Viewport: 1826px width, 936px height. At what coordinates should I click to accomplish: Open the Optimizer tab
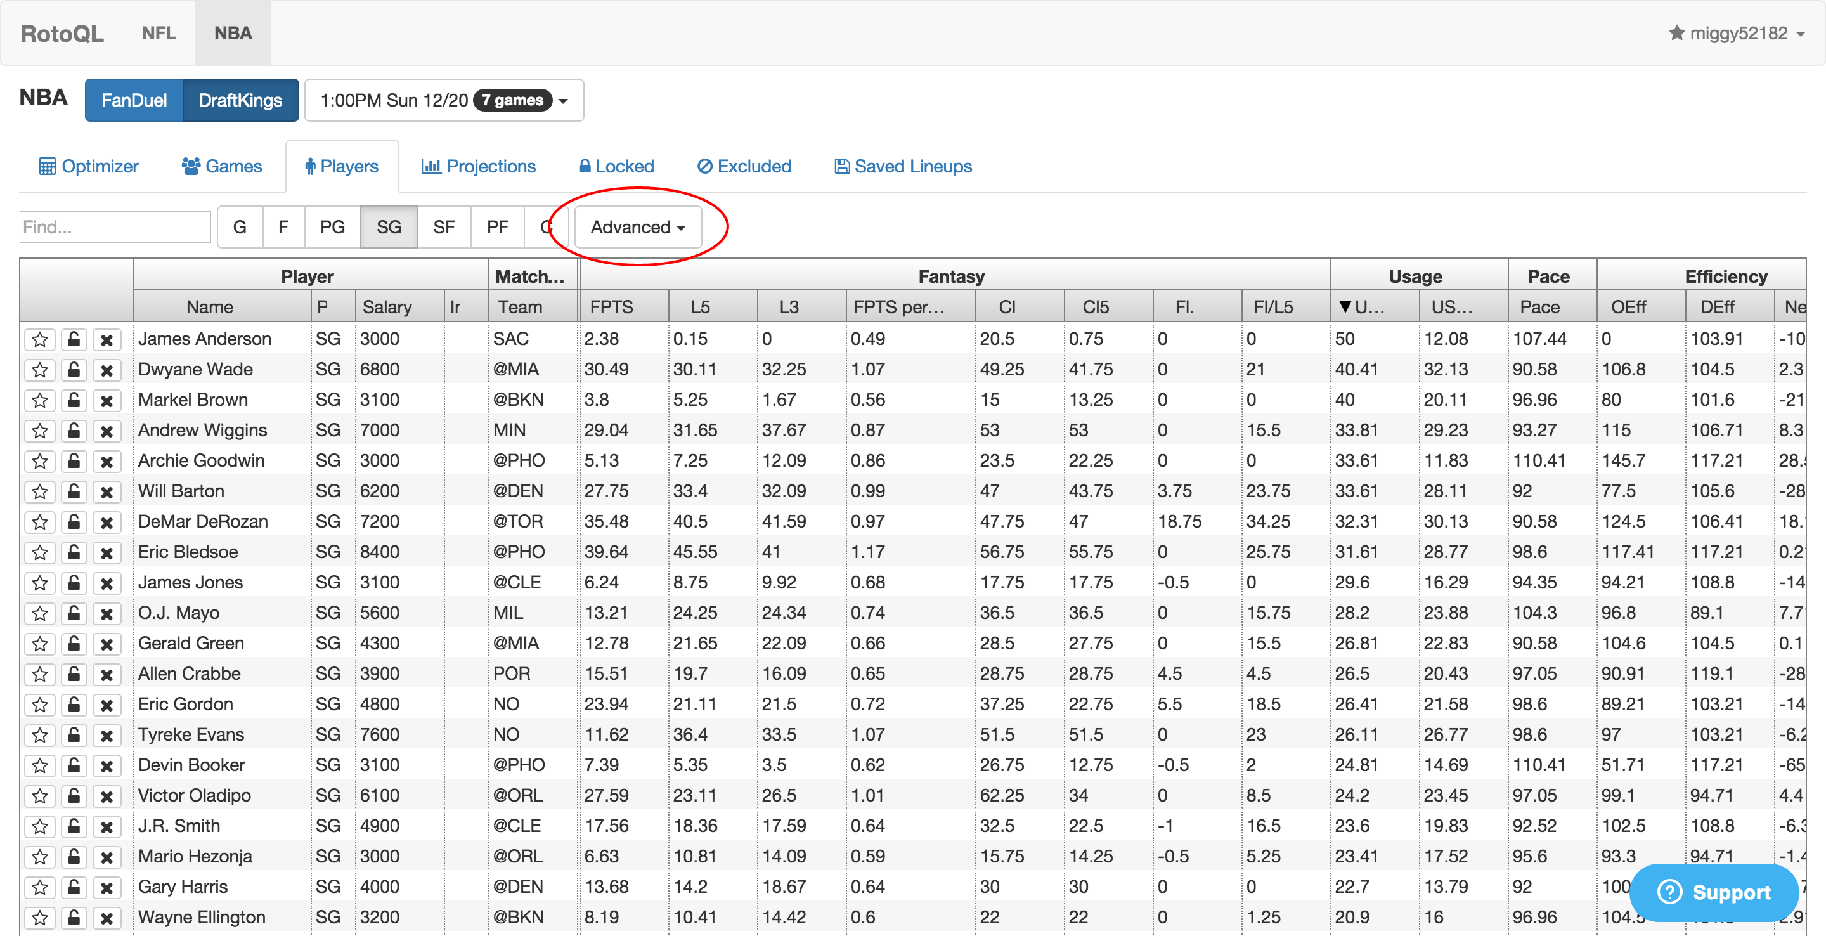click(x=89, y=166)
